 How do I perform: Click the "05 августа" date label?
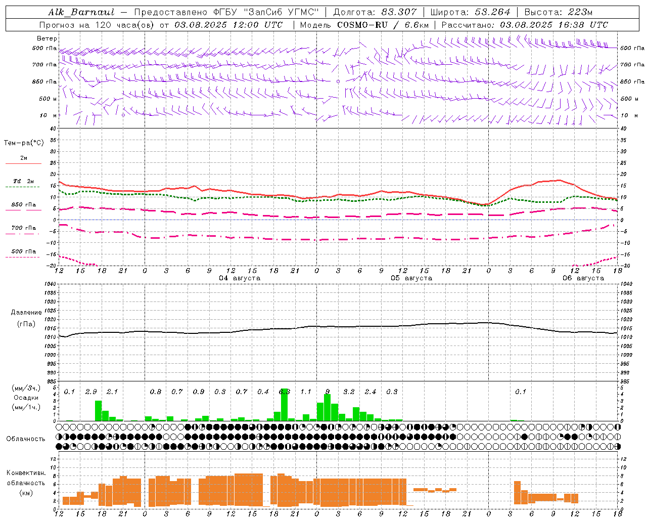pos(411,278)
